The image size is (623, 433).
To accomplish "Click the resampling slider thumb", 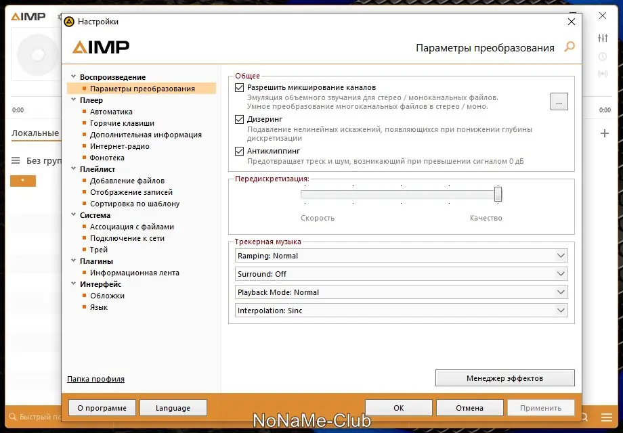I will click(x=498, y=194).
